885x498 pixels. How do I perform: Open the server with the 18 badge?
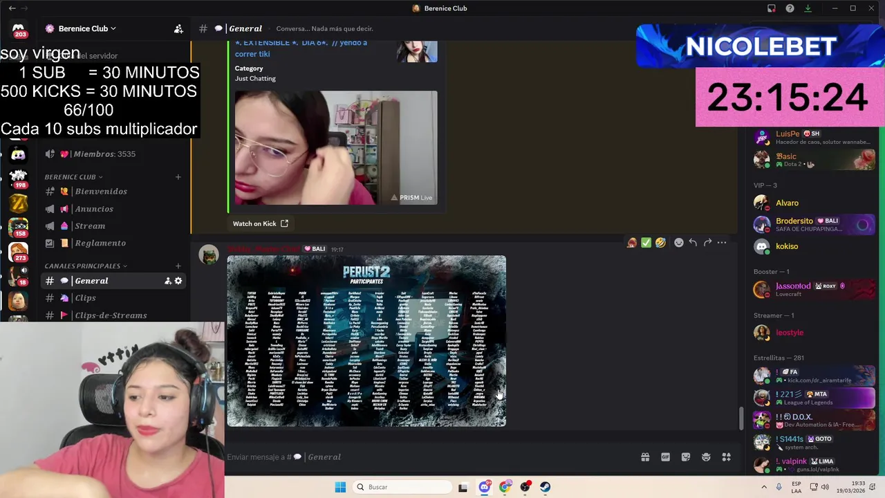(x=19, y=277)
